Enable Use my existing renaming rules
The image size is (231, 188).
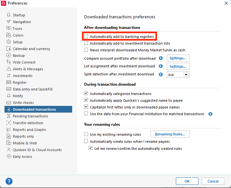coord(86,134)
